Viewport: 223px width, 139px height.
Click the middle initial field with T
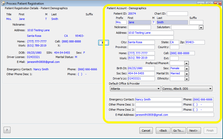coord(154,22)
